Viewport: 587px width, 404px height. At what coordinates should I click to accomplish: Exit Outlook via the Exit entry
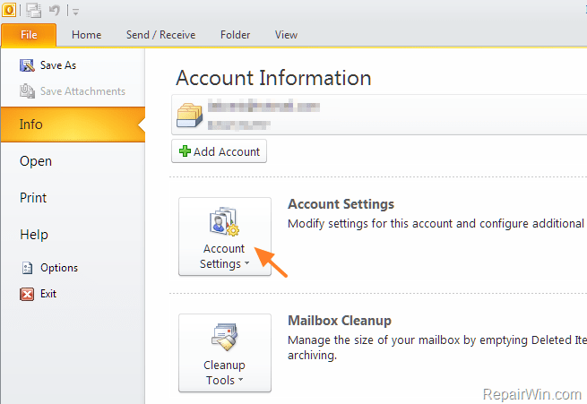(48, 294)
